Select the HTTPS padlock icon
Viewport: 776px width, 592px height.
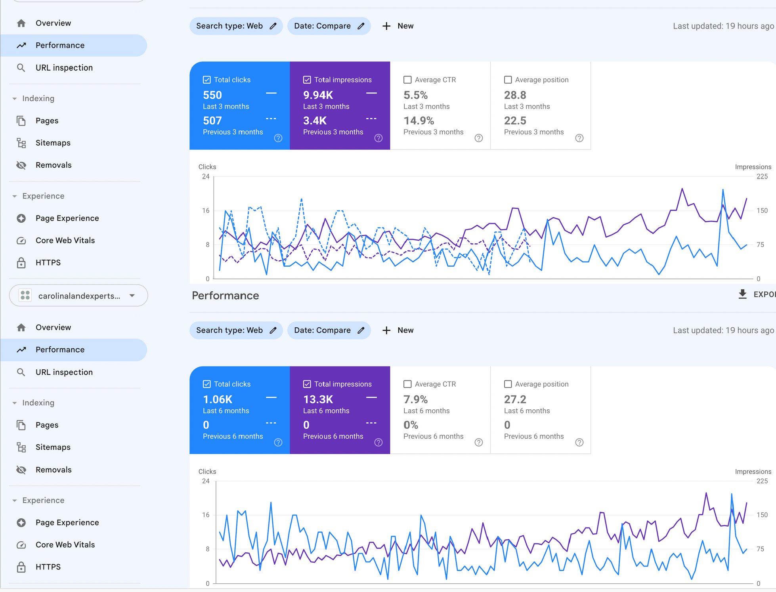pyautogui.click(x=21, y=262)
